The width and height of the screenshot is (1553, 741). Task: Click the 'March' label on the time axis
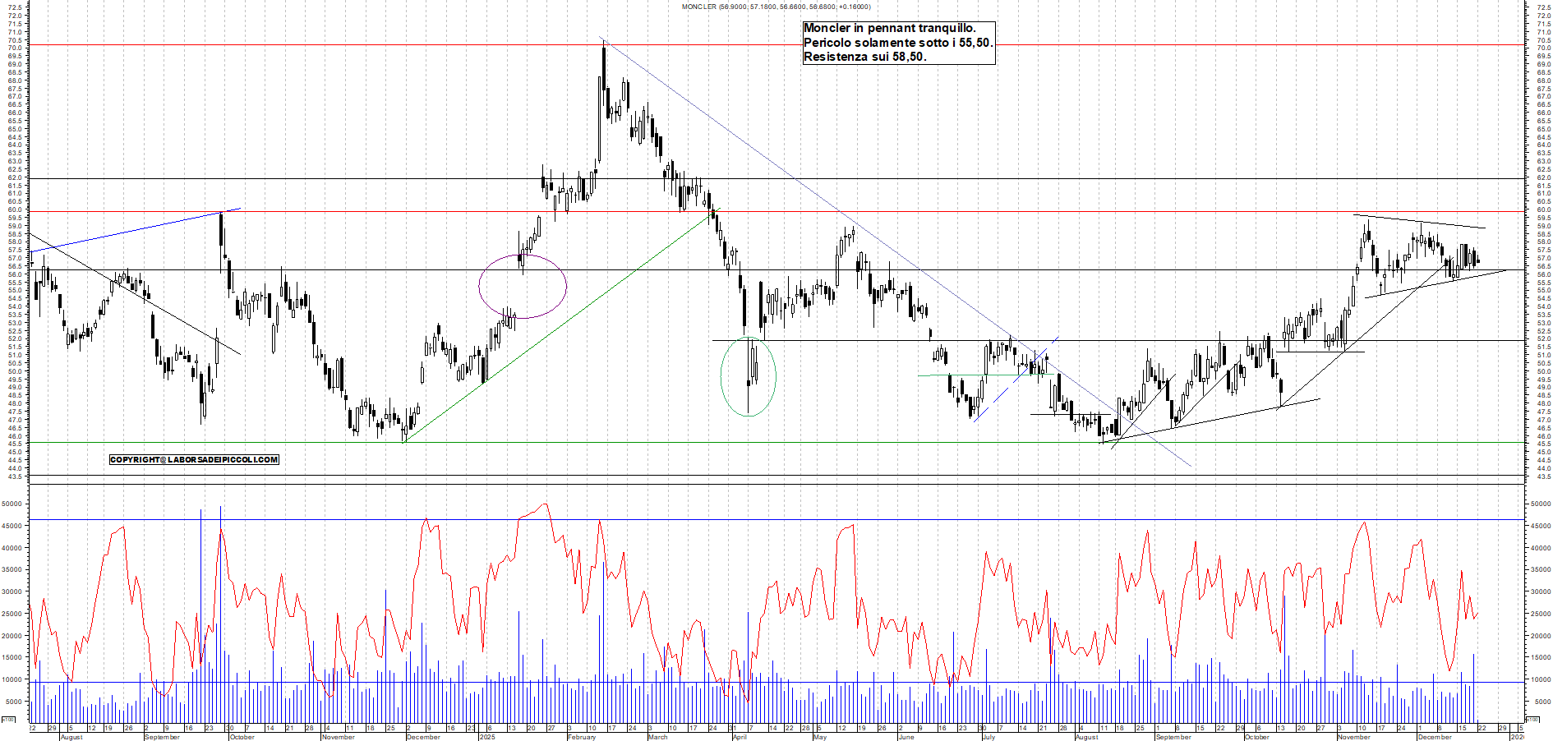pos(657,737)
